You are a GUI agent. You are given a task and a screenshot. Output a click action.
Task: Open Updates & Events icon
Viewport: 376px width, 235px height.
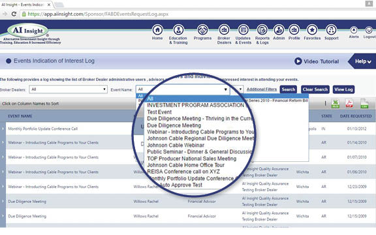243,30
